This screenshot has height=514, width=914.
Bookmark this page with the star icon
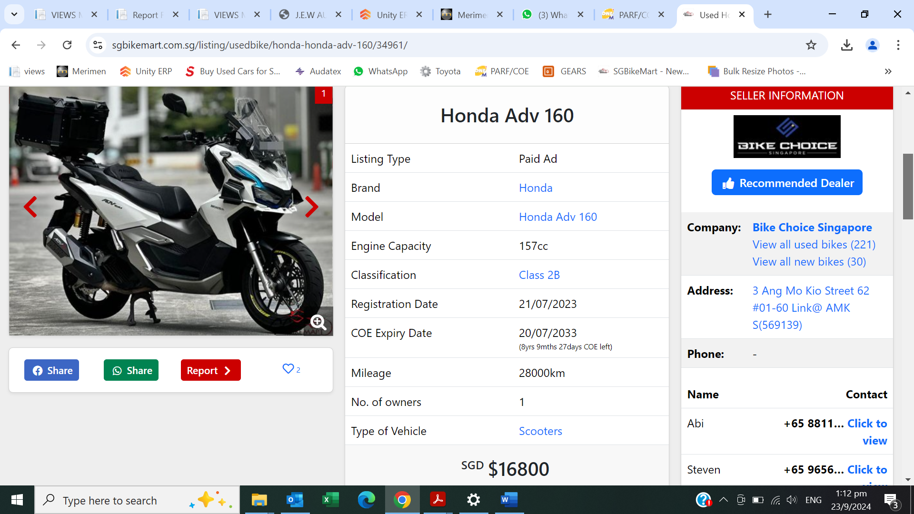(x=811, y=45)
